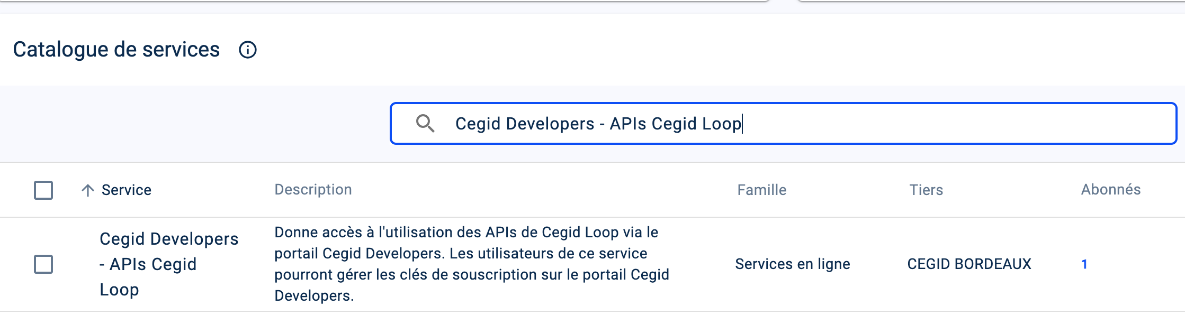Click the grey filter bar left of search

tap(191, 124)
